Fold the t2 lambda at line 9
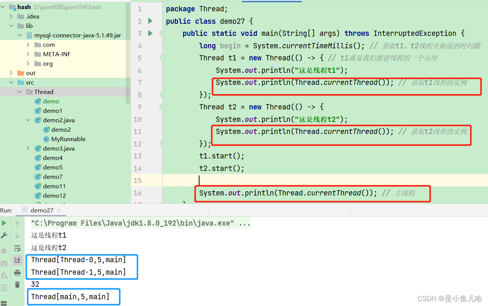 pyautogui.click(x=162, y=107)
